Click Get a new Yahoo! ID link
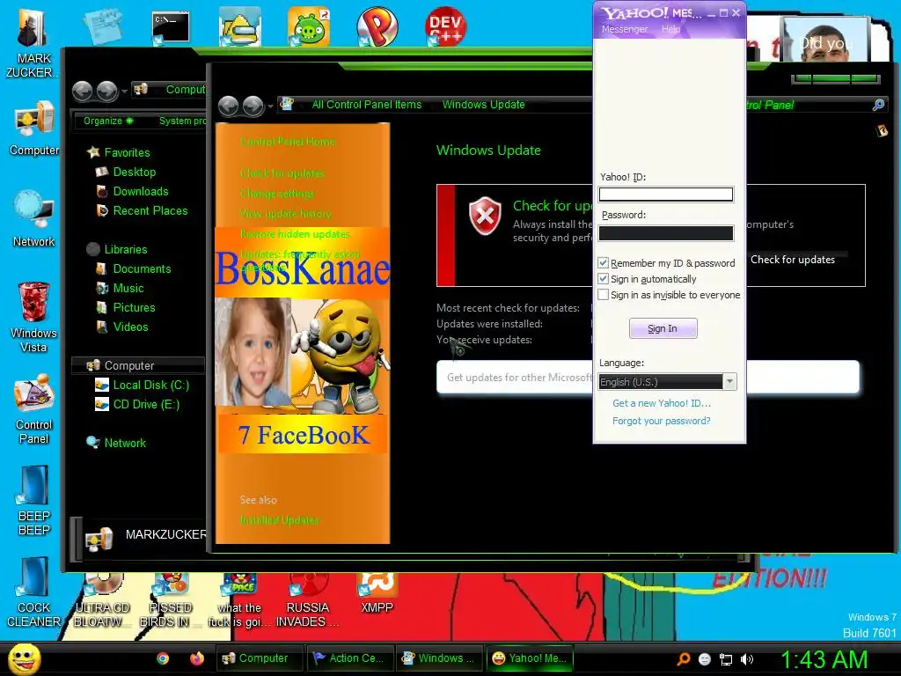Image resolution: width=901 pixels, height=676 pixels. pos(662,403)
